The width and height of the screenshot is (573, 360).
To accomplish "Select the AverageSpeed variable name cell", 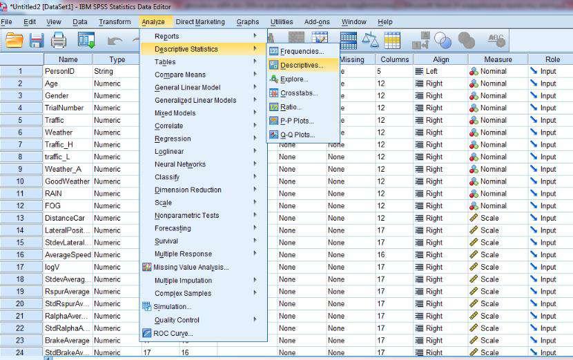I will [68, 255].
